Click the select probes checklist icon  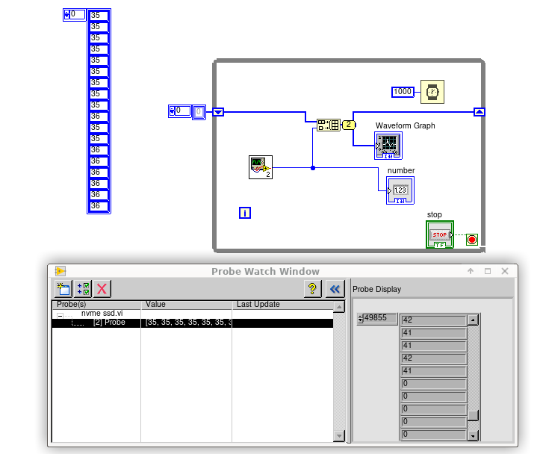(83, 288)
